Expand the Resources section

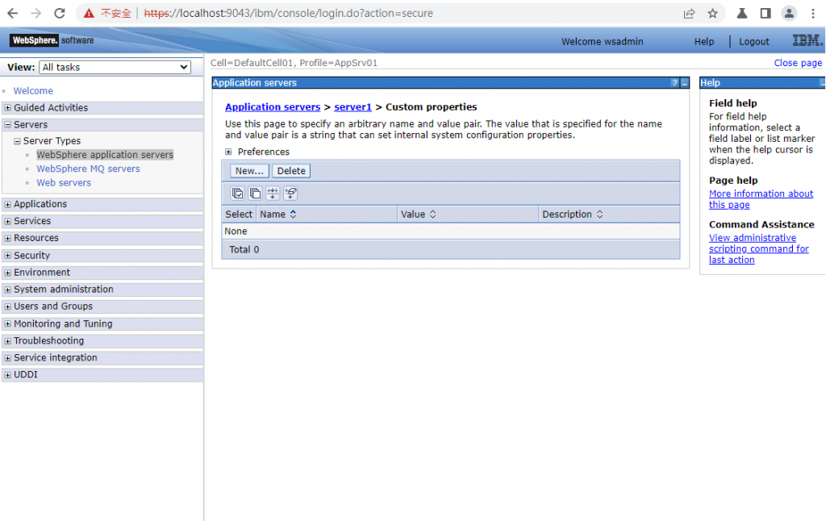[x=7, y=238]
